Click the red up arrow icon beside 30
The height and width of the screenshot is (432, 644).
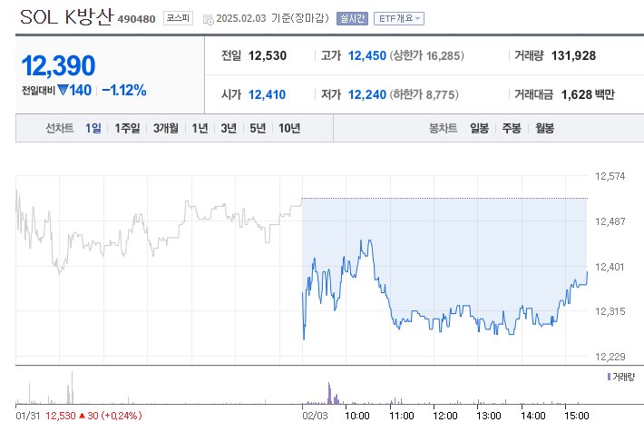(82, 416)
